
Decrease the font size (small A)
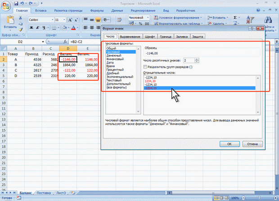coord(76,20)
